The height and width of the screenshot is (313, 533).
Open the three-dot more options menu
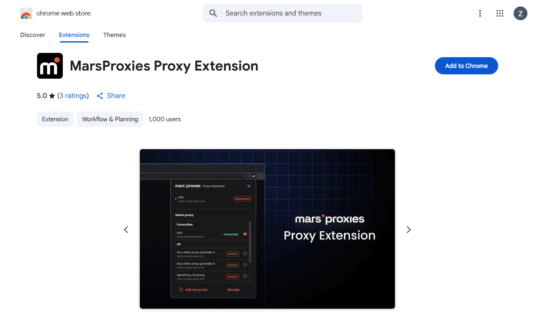click(480, 13)
